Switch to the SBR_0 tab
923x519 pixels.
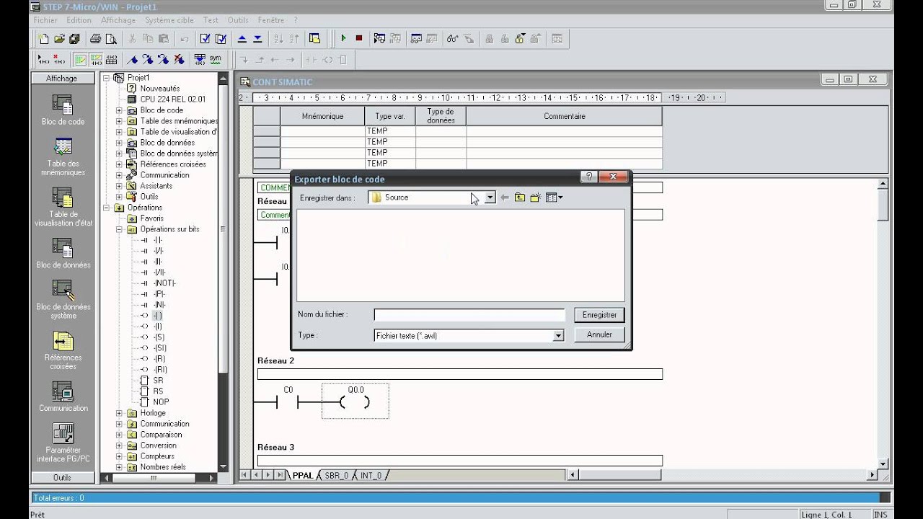(x=337, y=476)
